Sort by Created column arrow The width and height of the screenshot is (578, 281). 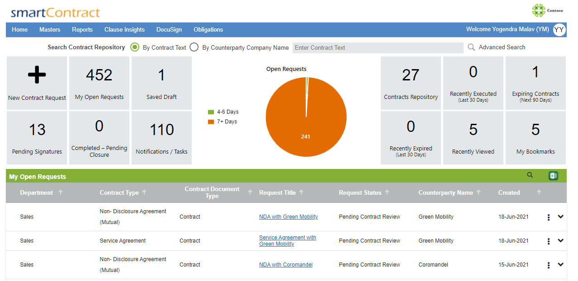pyautogui.click(x=539, y=192)
